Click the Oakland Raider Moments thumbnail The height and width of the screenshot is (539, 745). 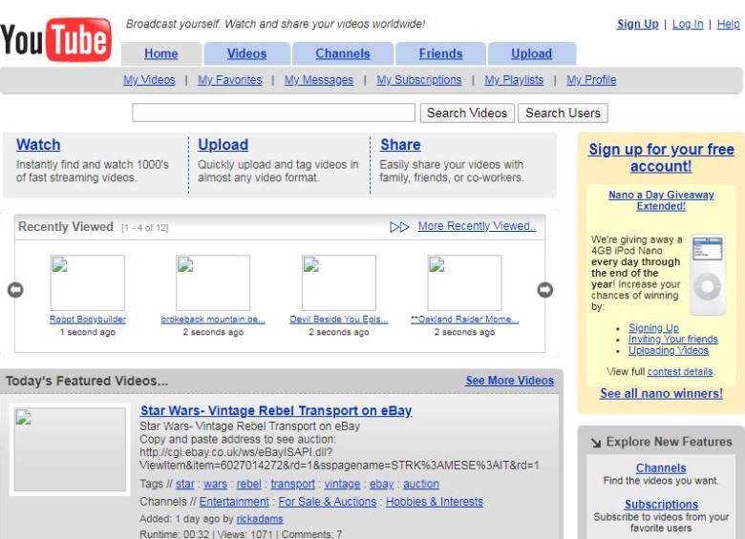point(465,282)
